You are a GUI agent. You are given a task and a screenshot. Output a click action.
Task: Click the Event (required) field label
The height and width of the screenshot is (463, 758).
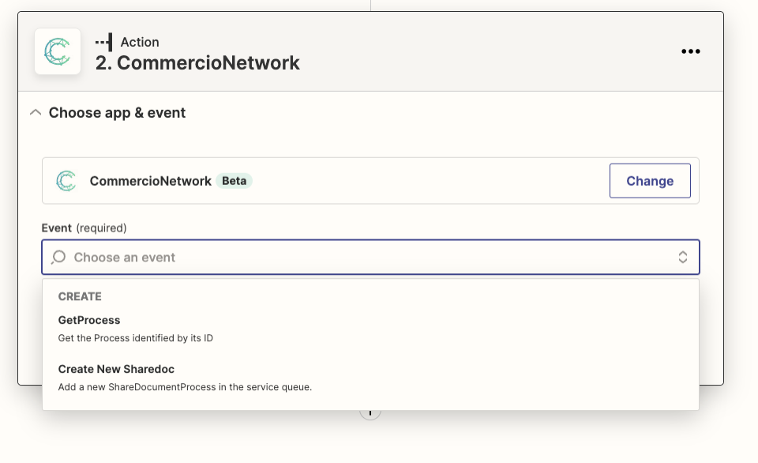tap(84, 228)
